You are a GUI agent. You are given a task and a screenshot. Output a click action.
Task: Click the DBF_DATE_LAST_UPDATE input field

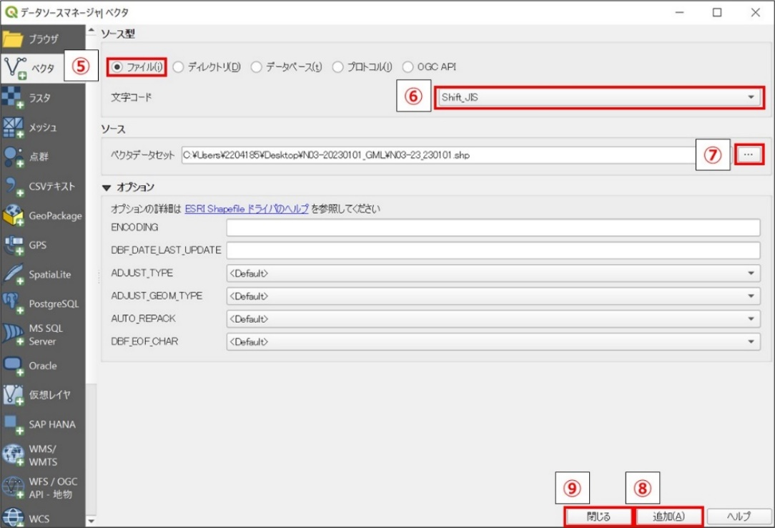pos(493,250)
